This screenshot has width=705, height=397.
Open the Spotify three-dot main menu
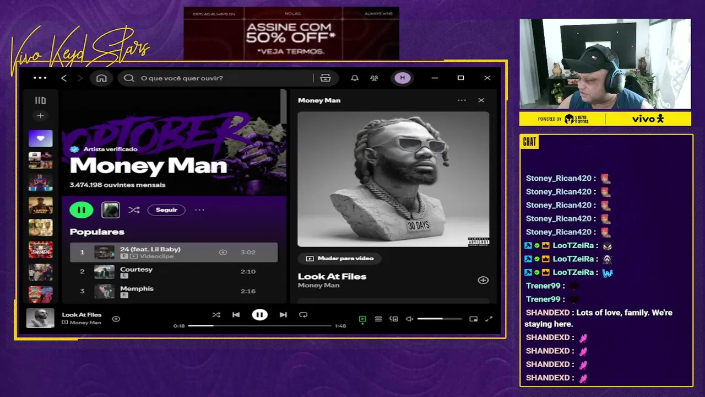[40, 78]
